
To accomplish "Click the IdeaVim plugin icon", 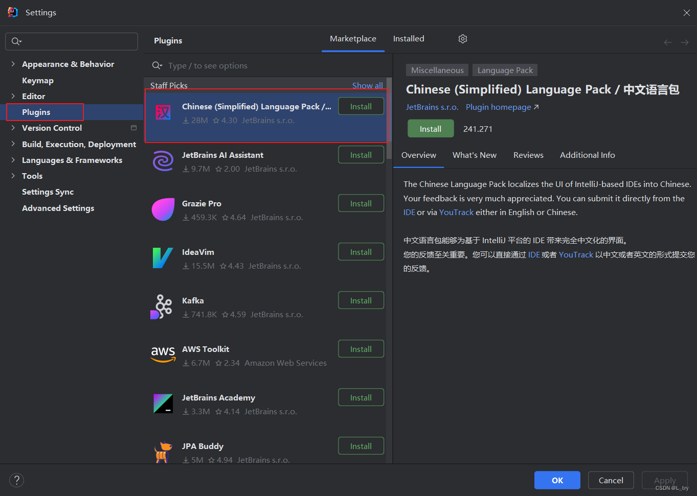I will tap(163, 258).
